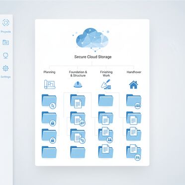
Task: Open Foundation folder with link badge
Action: coord(78,136)
